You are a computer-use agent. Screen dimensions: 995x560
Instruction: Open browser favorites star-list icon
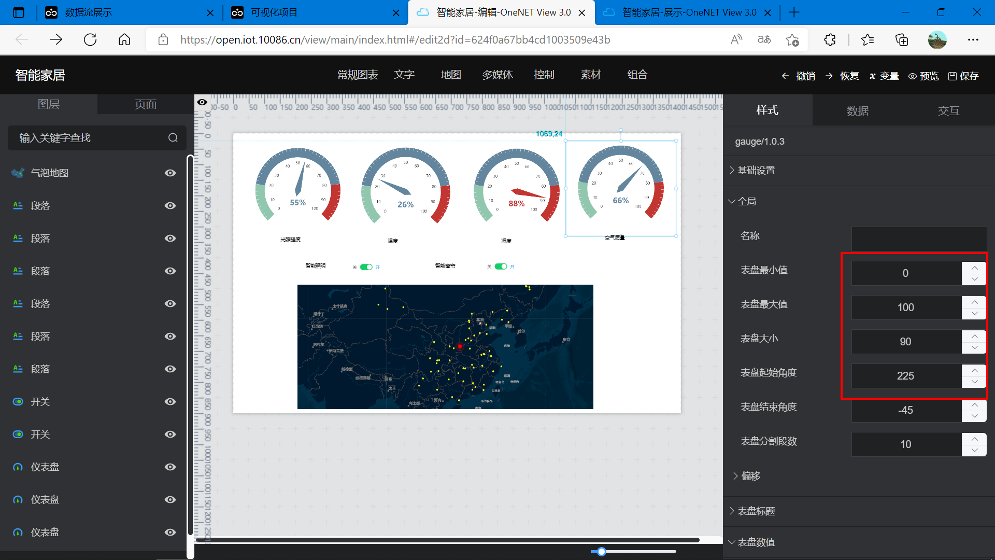point(868,40)
